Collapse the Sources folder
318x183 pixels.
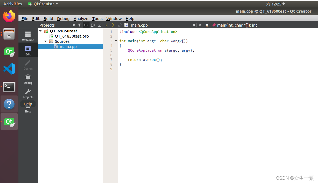tap(45, 41)
